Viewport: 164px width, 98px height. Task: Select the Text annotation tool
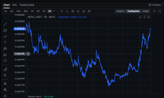click(5, 43)
